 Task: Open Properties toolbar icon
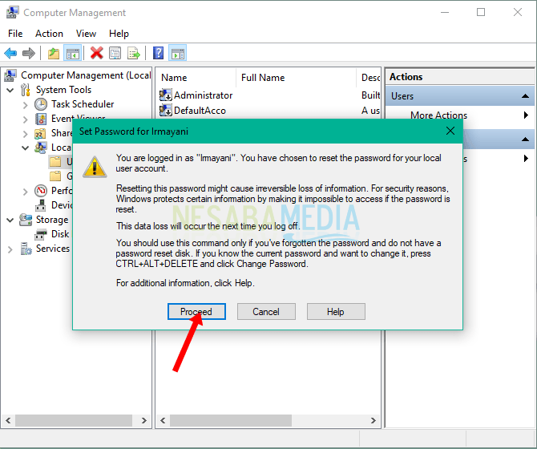[115, 53]
